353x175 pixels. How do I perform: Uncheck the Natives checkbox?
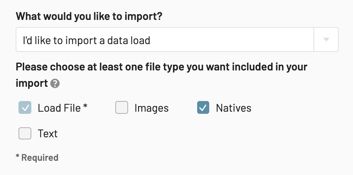tap(203, 107)
